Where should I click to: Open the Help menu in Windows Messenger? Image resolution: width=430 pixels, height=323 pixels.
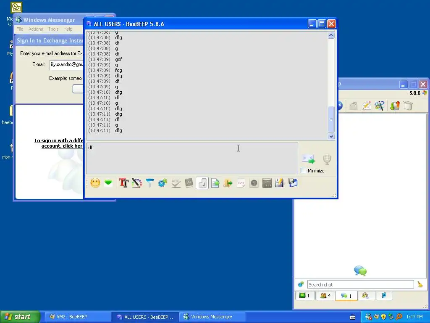(x=68, y=29)
